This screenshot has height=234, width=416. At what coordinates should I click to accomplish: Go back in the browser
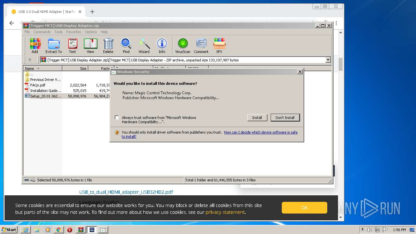click(12, 23)
